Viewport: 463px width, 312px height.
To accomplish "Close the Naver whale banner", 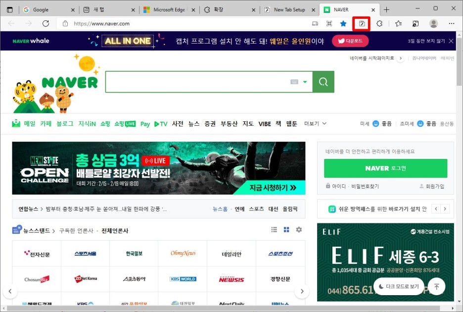I will (x=451, y=41).
